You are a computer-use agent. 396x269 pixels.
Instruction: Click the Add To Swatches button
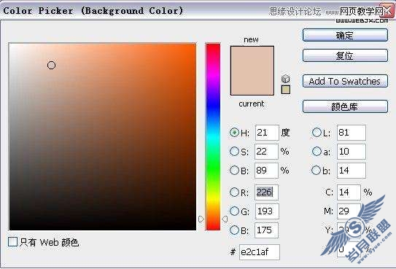pos(345,81)
